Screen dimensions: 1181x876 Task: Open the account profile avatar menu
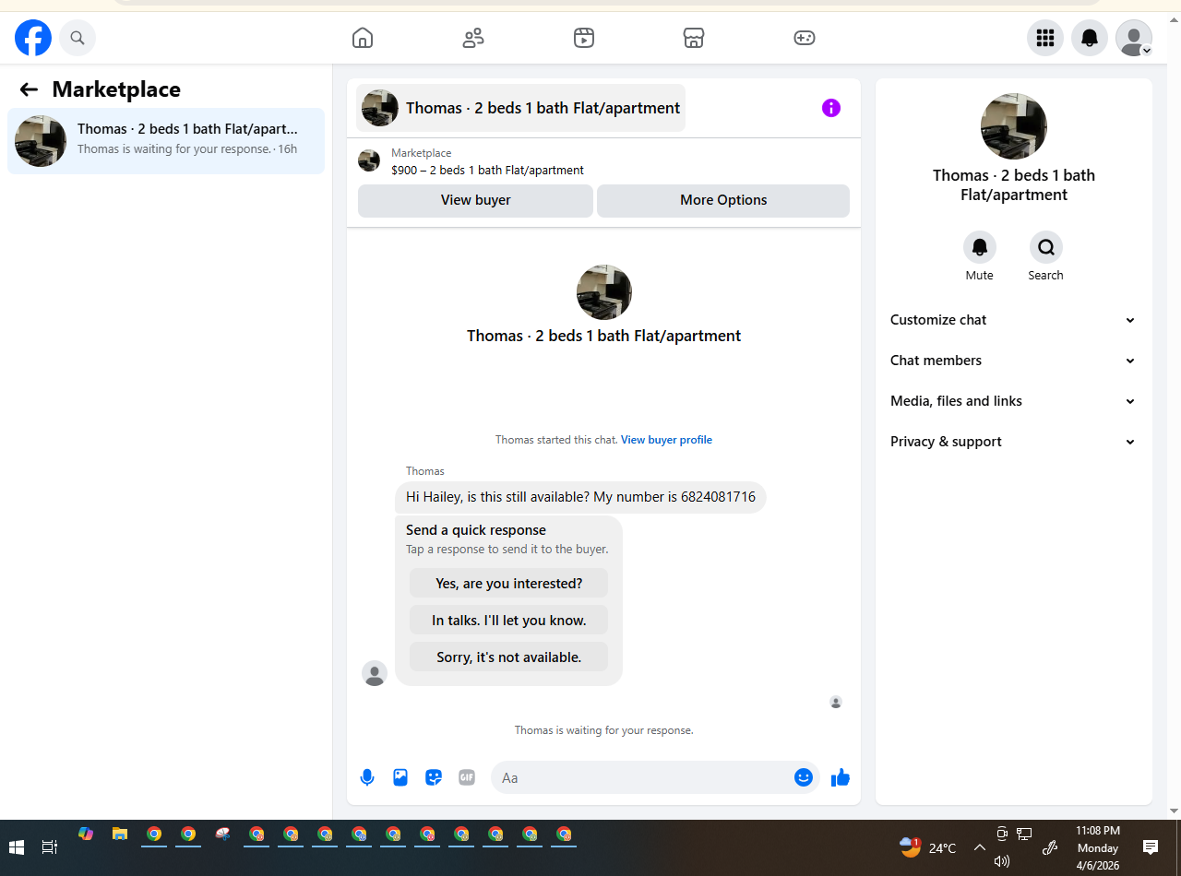[1134, 38]
